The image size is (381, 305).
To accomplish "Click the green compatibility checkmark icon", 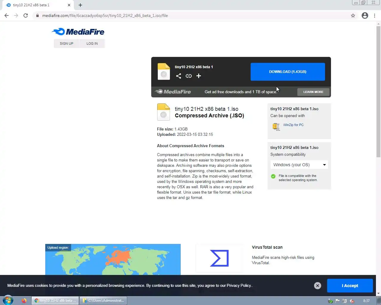I will 273,176.
